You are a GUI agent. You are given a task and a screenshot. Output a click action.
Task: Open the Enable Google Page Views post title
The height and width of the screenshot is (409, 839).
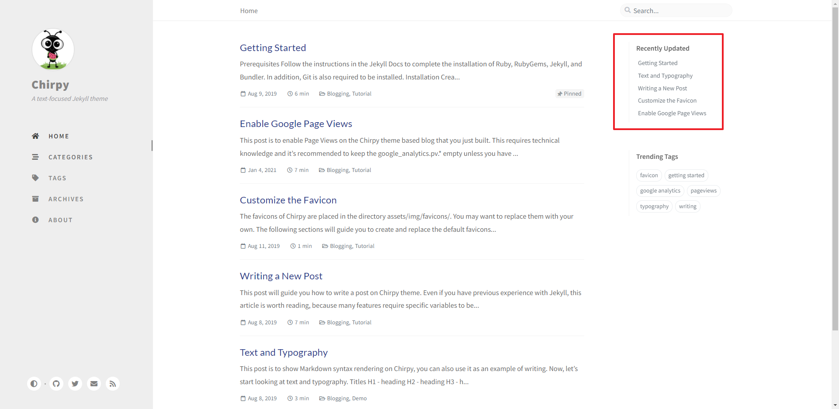[296, 124]
